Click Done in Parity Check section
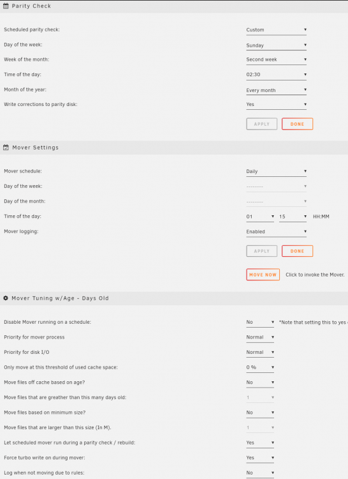The width and height of the screenshot is (348, 479). [297, 124]
